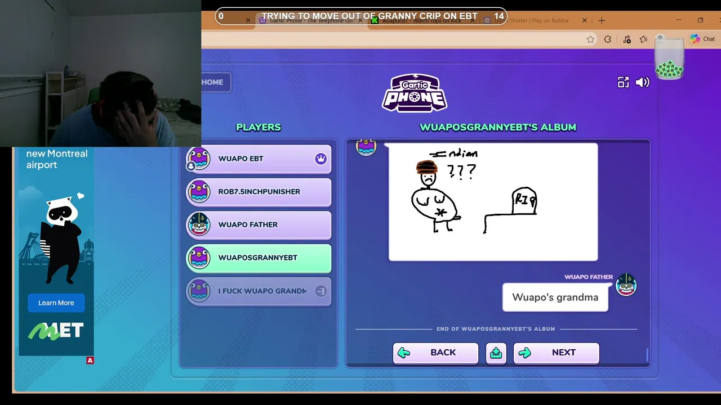Click WUAPOSGRANNYEBT's bird avatar in players list
This screenshot has height=405, width=721.
tap(198, 258)
